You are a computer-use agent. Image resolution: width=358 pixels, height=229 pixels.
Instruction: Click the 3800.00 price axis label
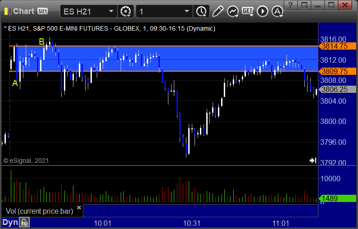(x=333, y=121)
